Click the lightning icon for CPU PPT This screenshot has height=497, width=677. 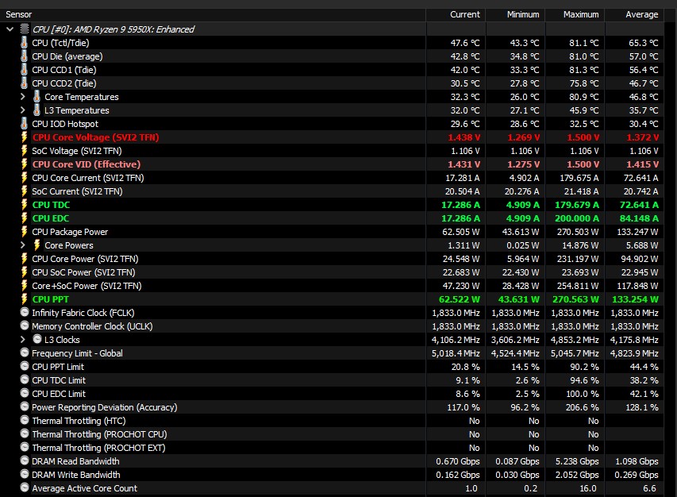24,299
